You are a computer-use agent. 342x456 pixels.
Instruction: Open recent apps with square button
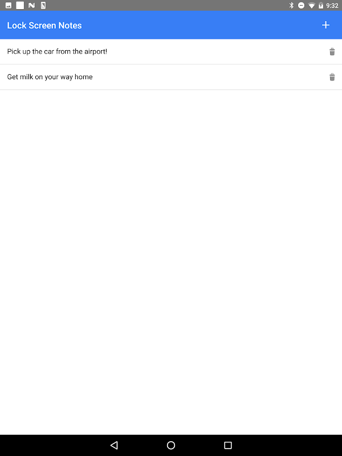[x=228, y=445]
